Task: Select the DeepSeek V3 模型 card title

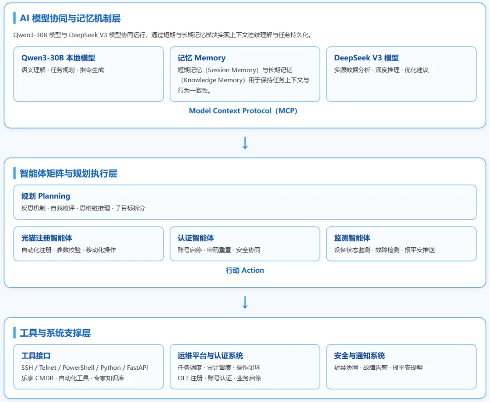Action: click(366, 58)
